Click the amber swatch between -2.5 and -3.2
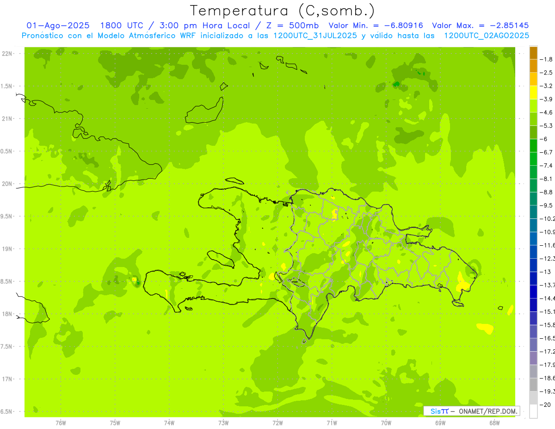Image resolution: width=555 pixels, height=429 pixels. pos(533,79)
